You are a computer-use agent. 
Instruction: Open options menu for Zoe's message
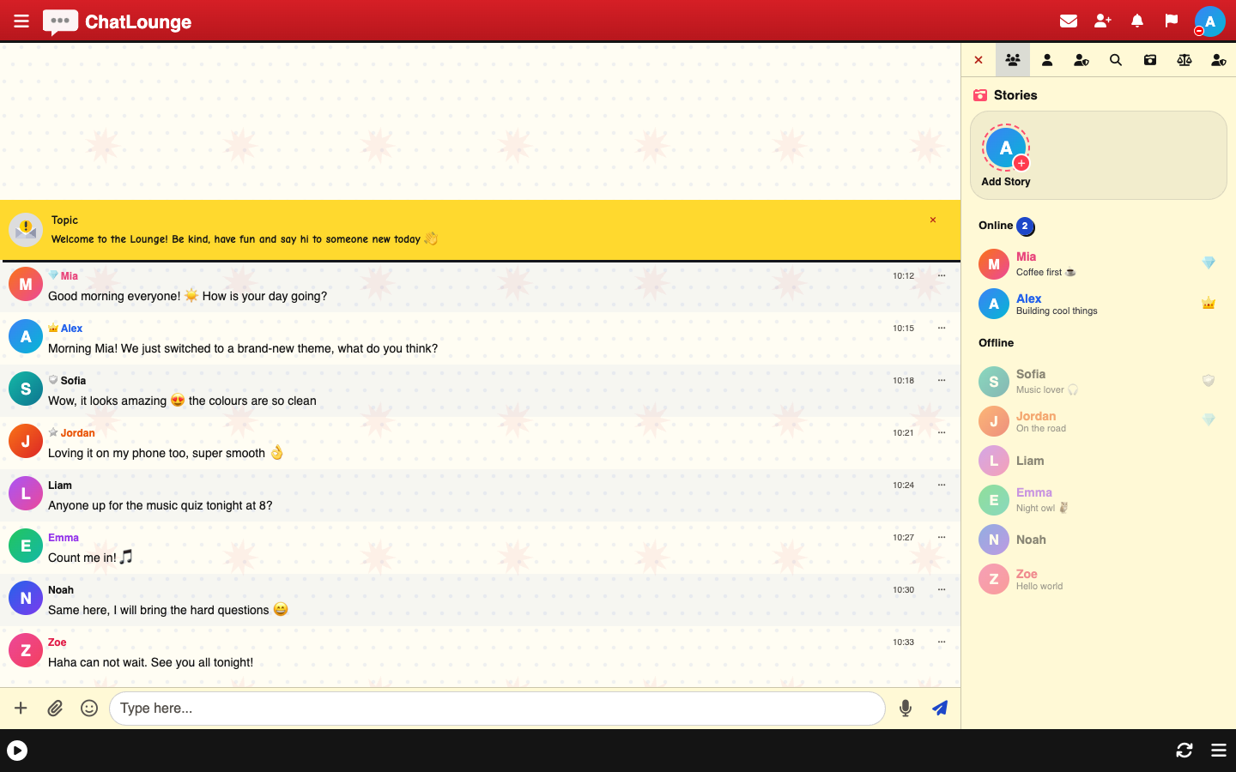pyautogui.click(x=942, y=642)
